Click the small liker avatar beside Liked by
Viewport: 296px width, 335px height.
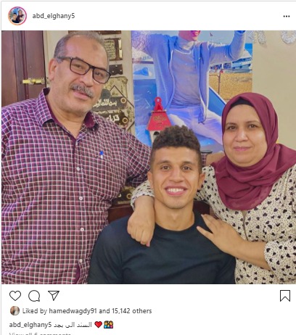(x=15, y=311)
